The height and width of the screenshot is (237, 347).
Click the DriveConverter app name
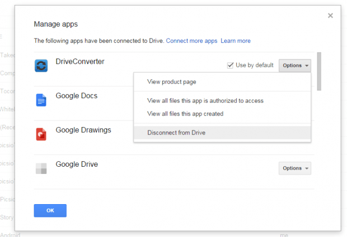tap(80, 61)
